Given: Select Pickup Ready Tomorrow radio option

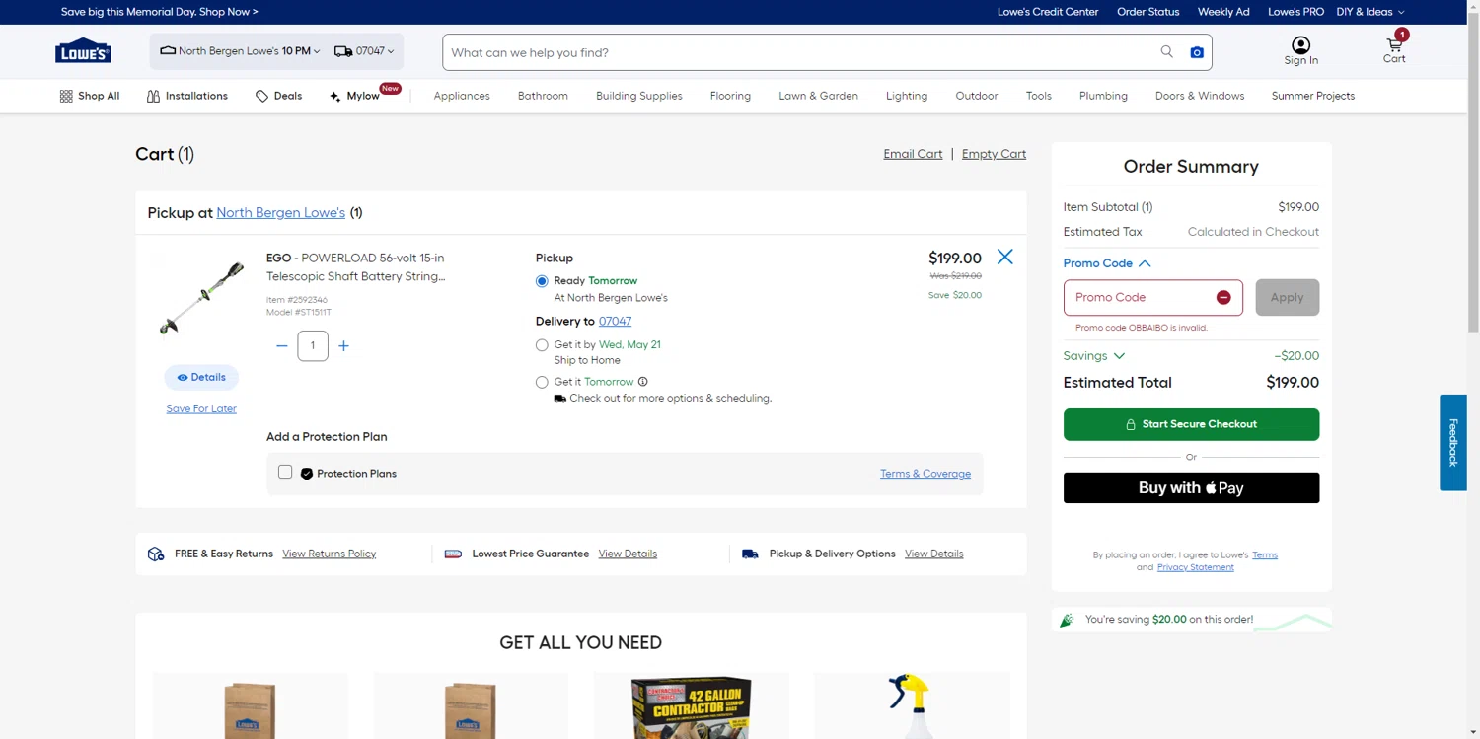Looking at the screenshot, I should (x=542, y=281).
